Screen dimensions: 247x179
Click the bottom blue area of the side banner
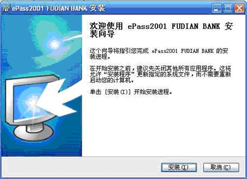pos(42,149)
